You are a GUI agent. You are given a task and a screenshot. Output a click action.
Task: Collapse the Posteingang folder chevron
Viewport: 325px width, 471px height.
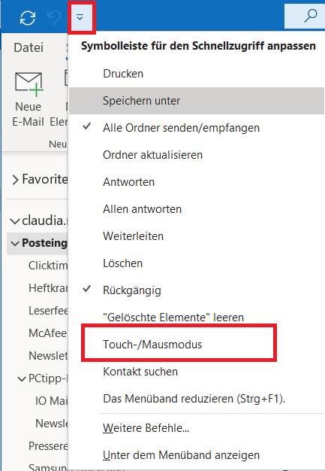pos(15,243)
